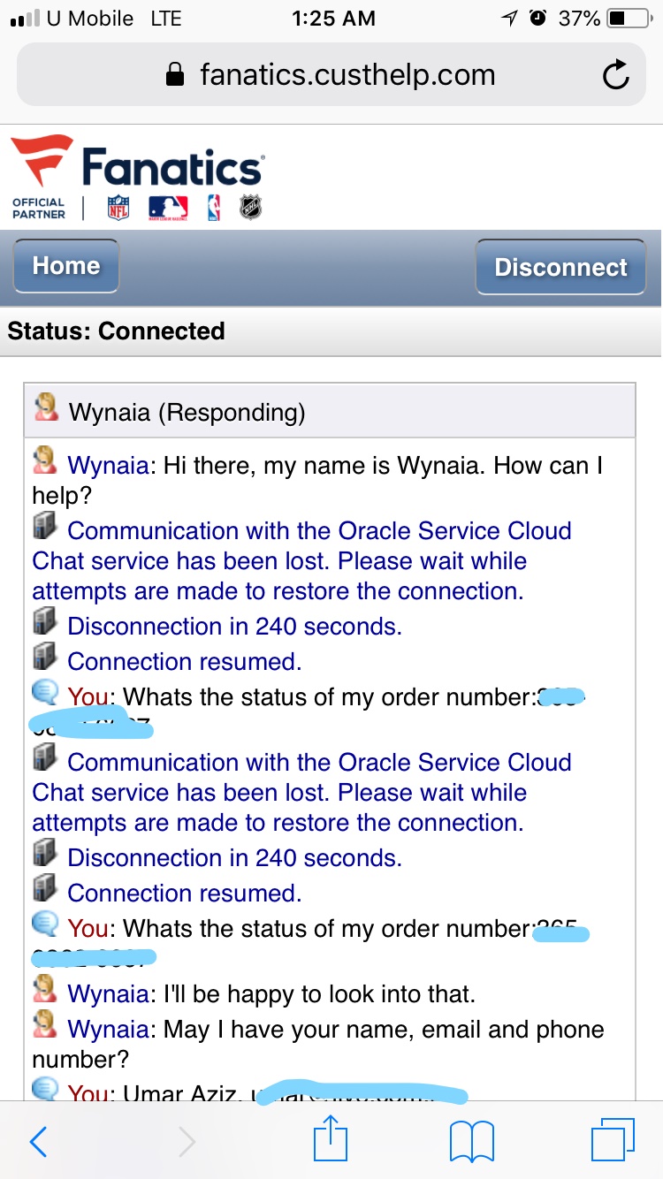
Task: Click the Status: Connected bar
Action: pos(113,331)
